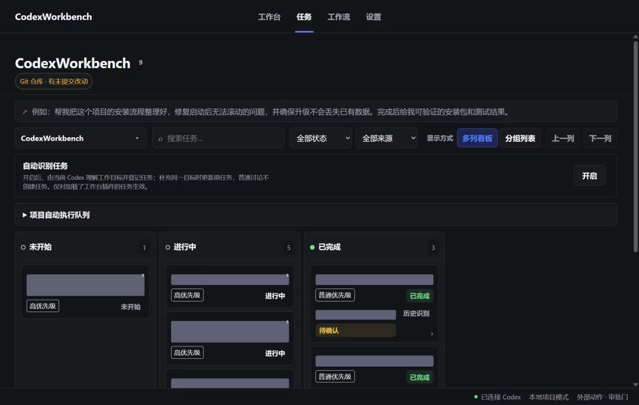This screenshot has height=405, width=639.
Task: Click the circle icon beside 未开始
Action: (x=23, y=248)
